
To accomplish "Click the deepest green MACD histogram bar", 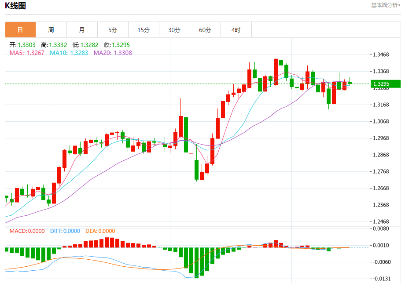I will (197, 263).
